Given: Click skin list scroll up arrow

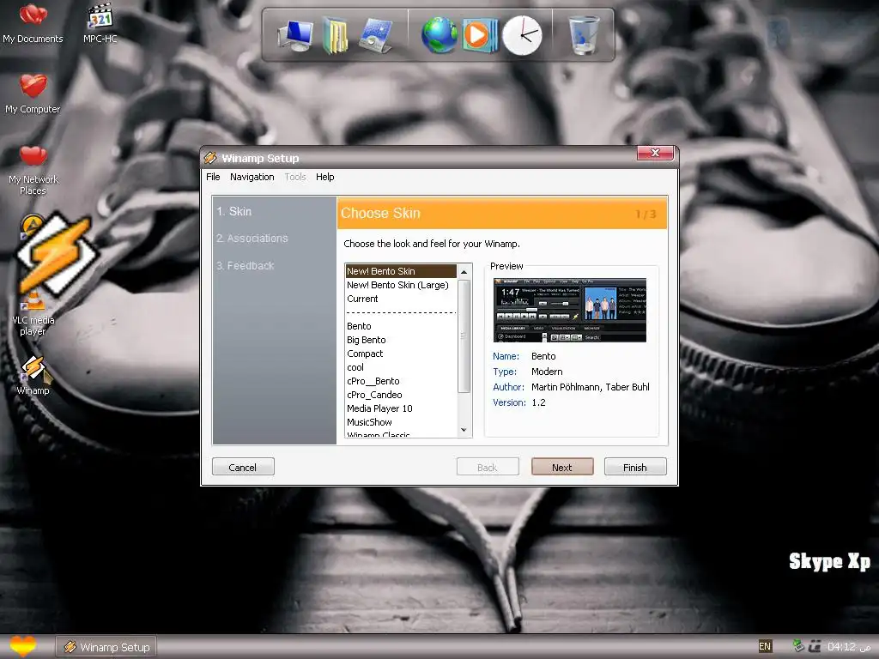Looking at the screenshot, I should [x=464, y=272].
